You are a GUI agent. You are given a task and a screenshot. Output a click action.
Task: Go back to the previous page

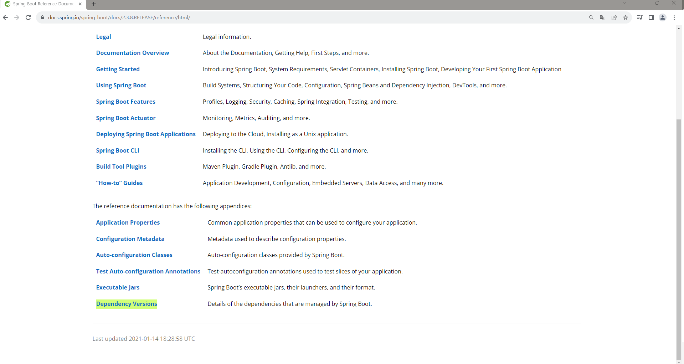[x=5, y=17]
